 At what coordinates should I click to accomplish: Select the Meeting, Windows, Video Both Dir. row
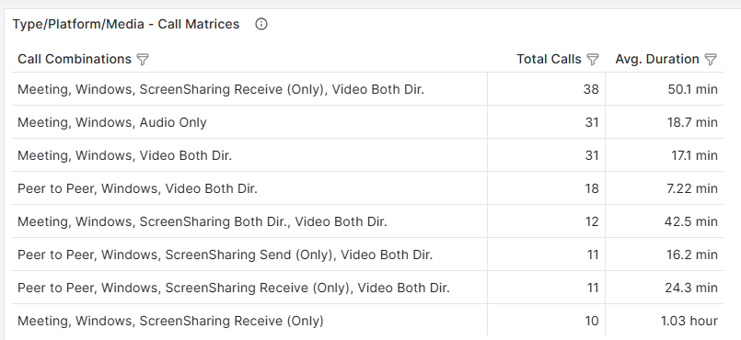pos(367,155)
